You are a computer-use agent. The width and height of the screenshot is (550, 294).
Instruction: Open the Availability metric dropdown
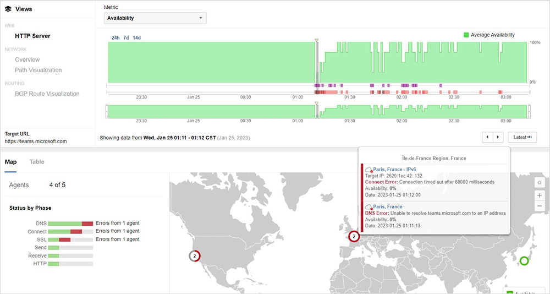pos(155,18)
